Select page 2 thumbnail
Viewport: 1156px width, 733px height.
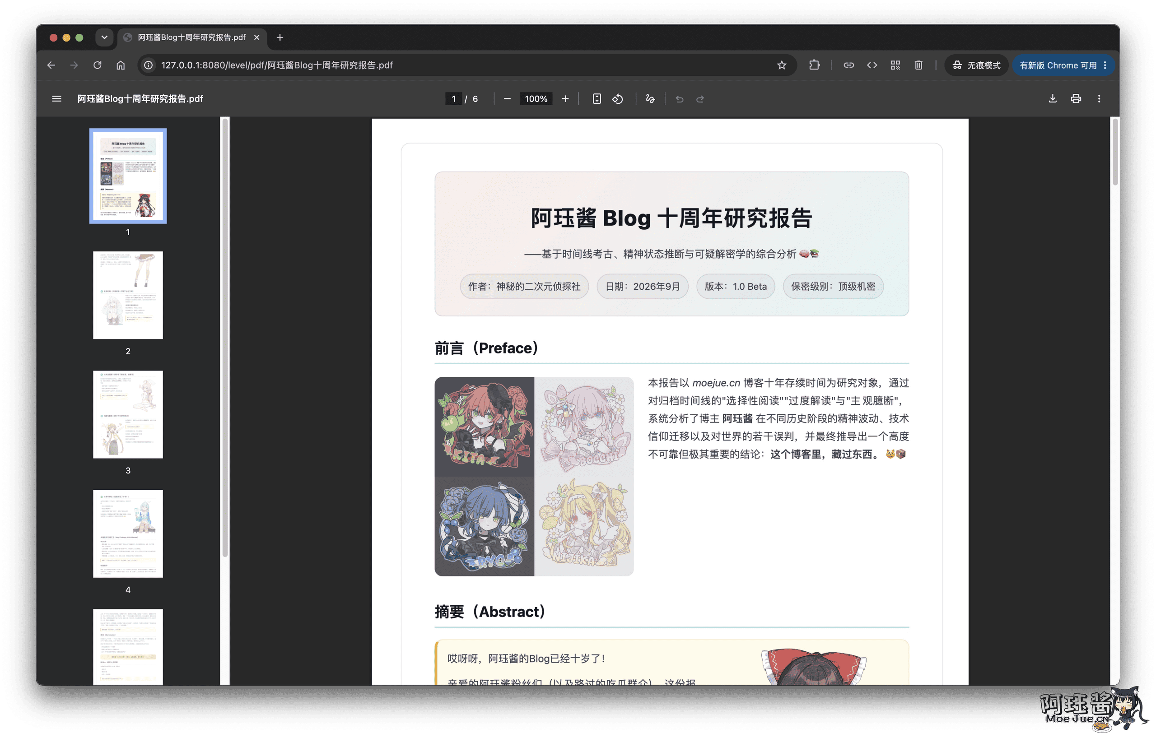pyautogui.click(x=128, y=295)
